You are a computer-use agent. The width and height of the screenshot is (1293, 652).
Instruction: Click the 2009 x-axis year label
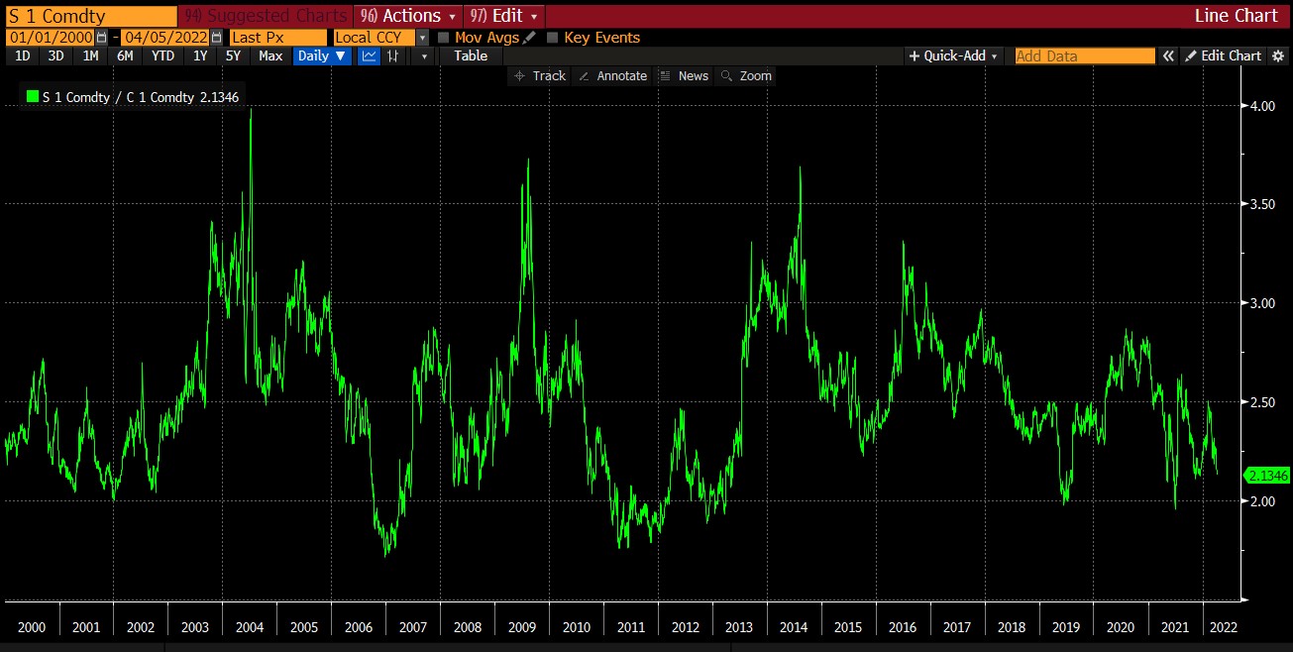pyautogui.click(x=522, y=627)
